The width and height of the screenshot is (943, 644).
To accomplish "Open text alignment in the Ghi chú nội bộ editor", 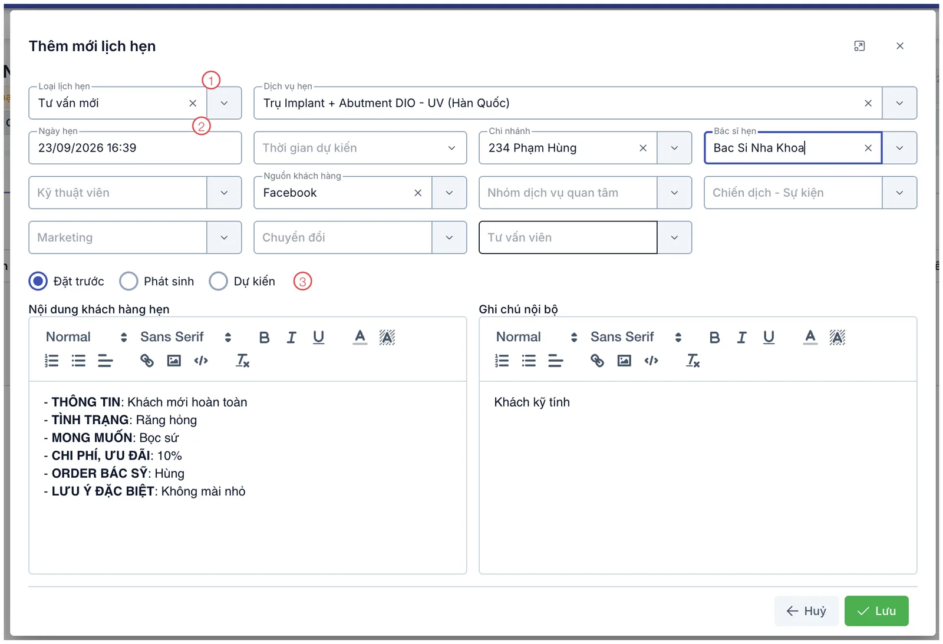I will coord(556,361).
